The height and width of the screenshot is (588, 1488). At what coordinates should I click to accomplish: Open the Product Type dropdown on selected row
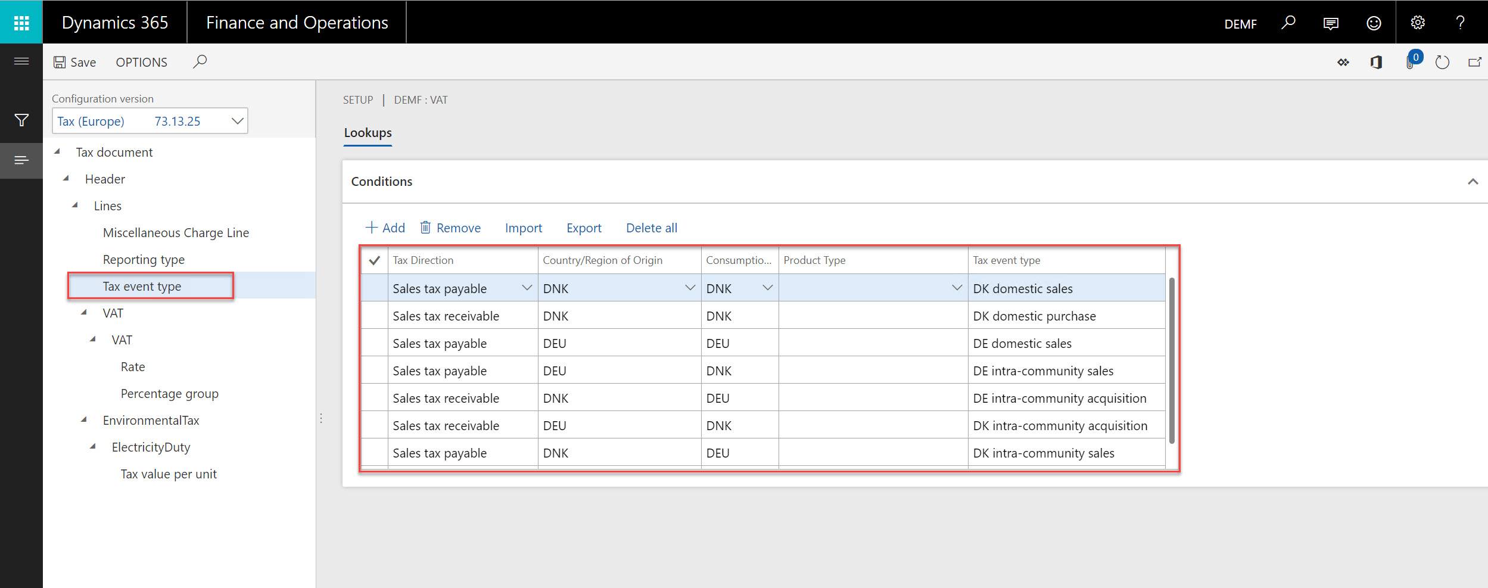pos(956,288)
